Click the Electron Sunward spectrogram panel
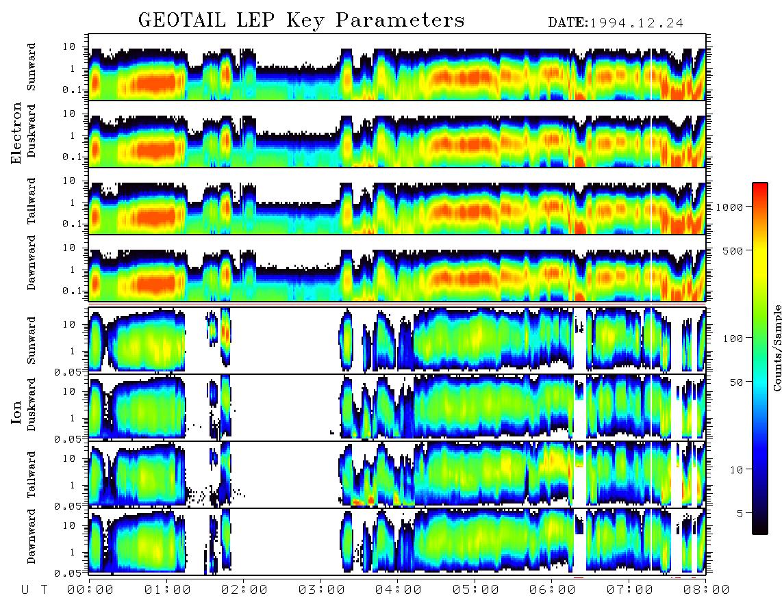 tap(397, 67)
